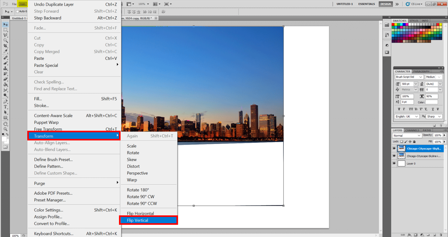Open the File menu
The height and width of the screenshot is (237, 448).
14,4
